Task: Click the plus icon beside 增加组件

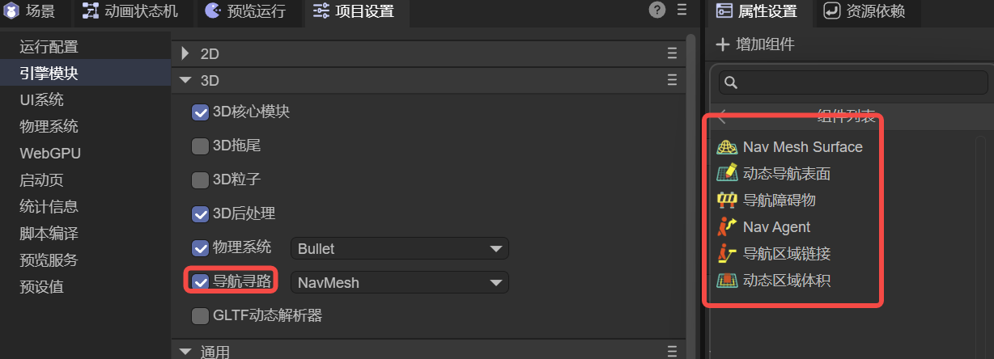Action: 723,44
